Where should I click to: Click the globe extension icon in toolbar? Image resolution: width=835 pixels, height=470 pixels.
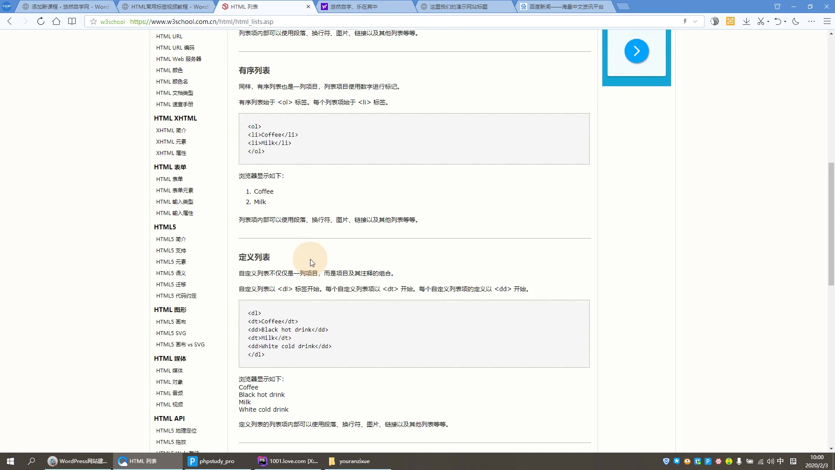coord(715,21)
